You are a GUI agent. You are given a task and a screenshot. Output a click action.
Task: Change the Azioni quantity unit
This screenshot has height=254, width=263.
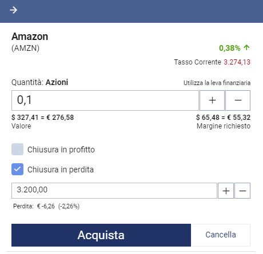[57, 82]
